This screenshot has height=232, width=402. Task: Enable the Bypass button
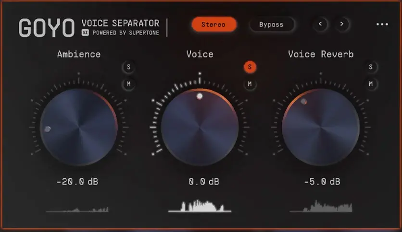271,24
